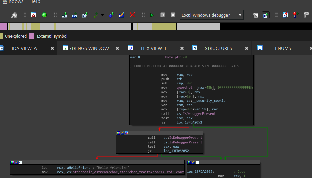Close the IDA VIEW-A tab
Image resolution: width=312 pixels, height=178 pixels.
pyautogui.click(x=52, y=48)
